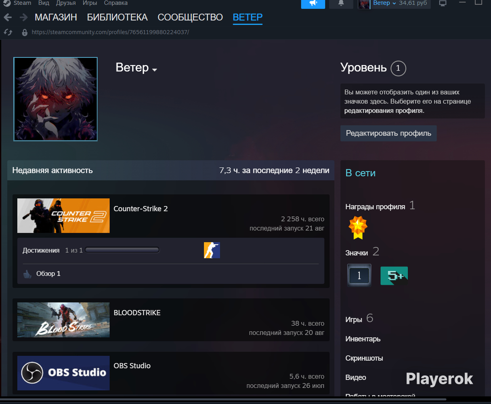Image resolution: width=491 pixels, height=404 pixels.
Task: Open the announcements megaphone button
Action: click(313, 4)
